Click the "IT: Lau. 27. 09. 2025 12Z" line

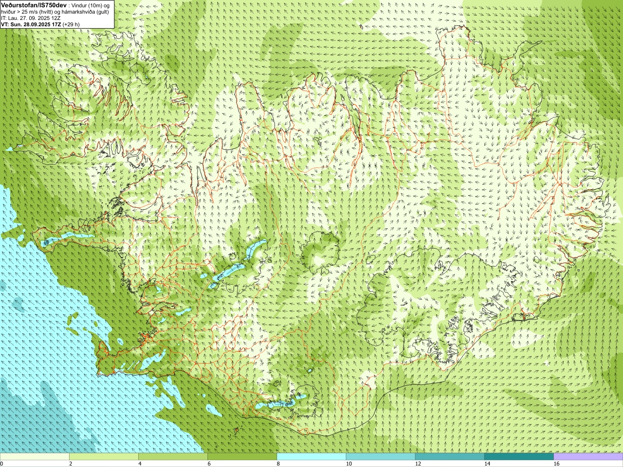tap(31, 18)
